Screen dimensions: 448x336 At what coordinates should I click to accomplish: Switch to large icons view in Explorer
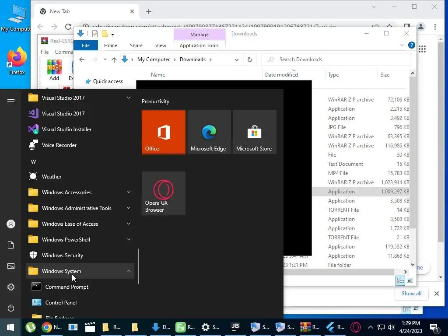click(x=410, y=280)
